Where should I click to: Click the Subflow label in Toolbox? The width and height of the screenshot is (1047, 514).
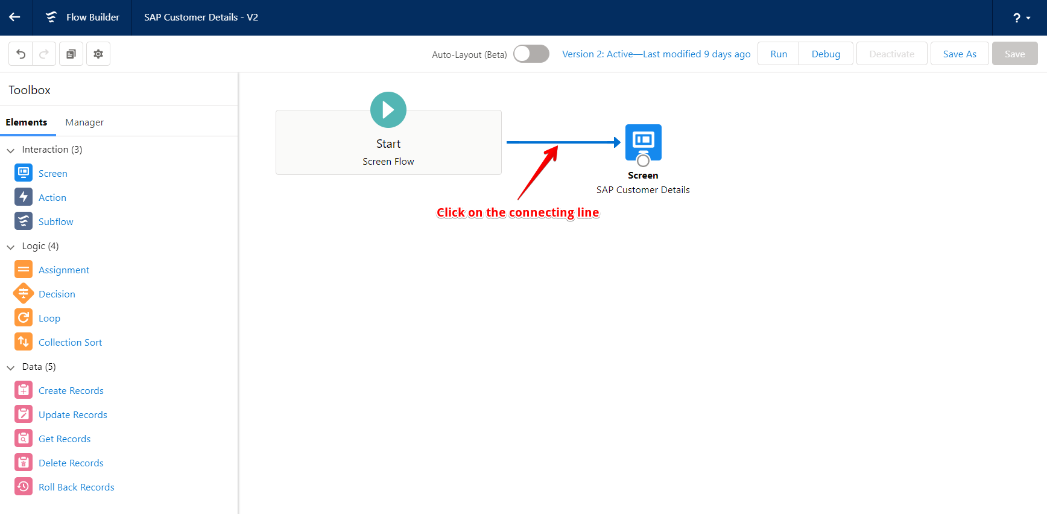(x=56, y=222)
